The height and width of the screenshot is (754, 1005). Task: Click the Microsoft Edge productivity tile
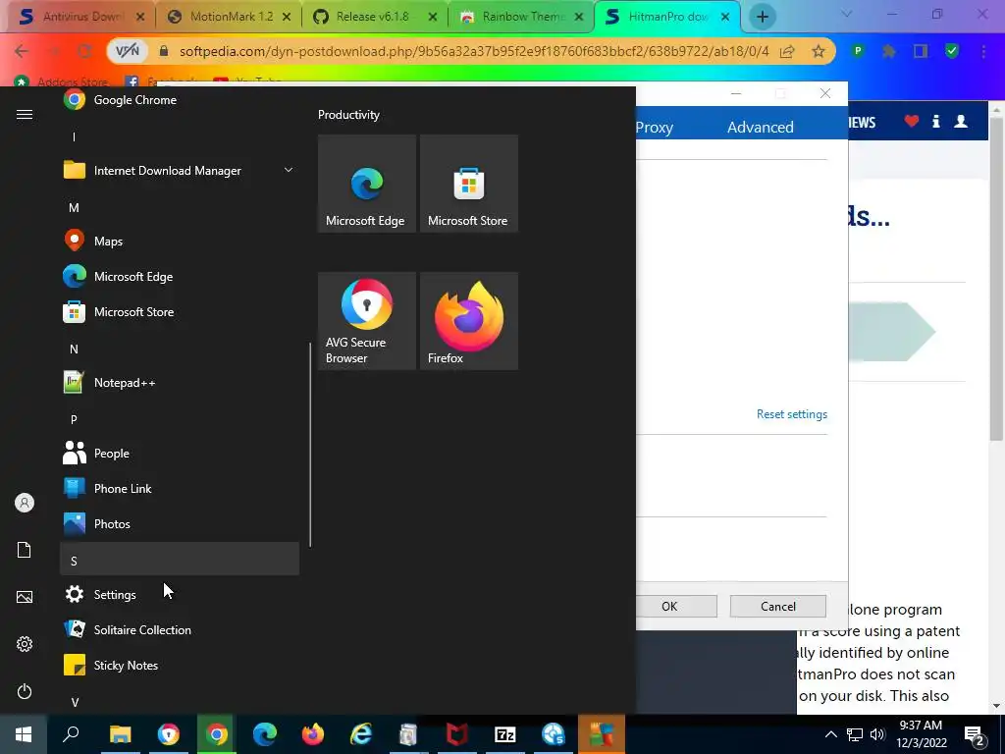[367, 184]
